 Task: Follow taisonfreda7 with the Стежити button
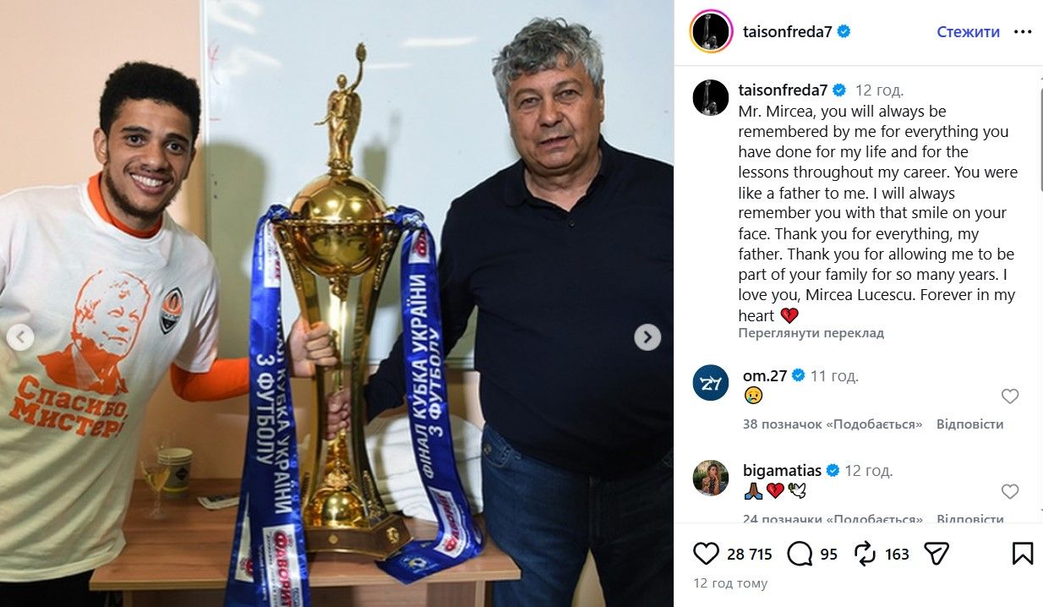(968, 32)
